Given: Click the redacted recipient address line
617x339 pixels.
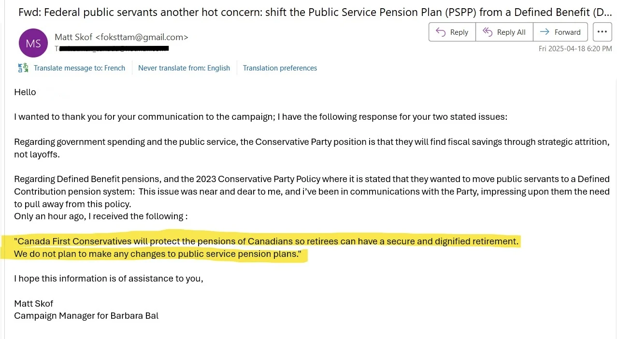Looking at the screenshot, I should click(112, 48).
